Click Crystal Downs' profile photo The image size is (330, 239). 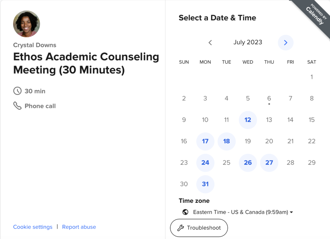pyautogui.click(x=27, y=24)
